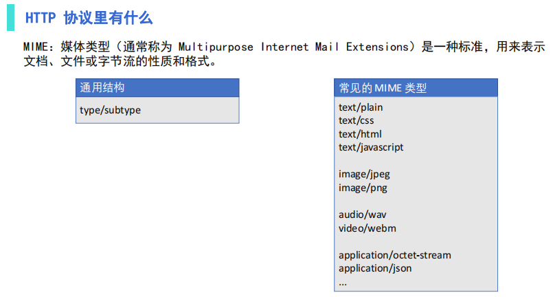The image size is (553, 297).
Task: Select the "application/json" entry
Action: (x=375, y=268)
